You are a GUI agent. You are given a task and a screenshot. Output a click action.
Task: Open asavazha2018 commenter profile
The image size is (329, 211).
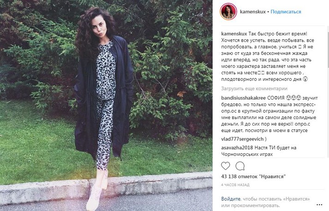click(x=237, y=148)
